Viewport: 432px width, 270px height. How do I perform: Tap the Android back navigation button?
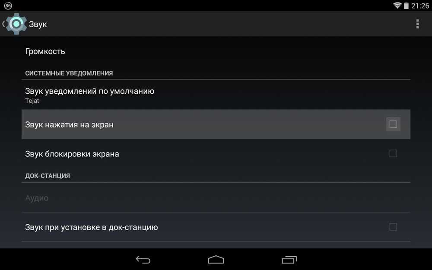143,260
